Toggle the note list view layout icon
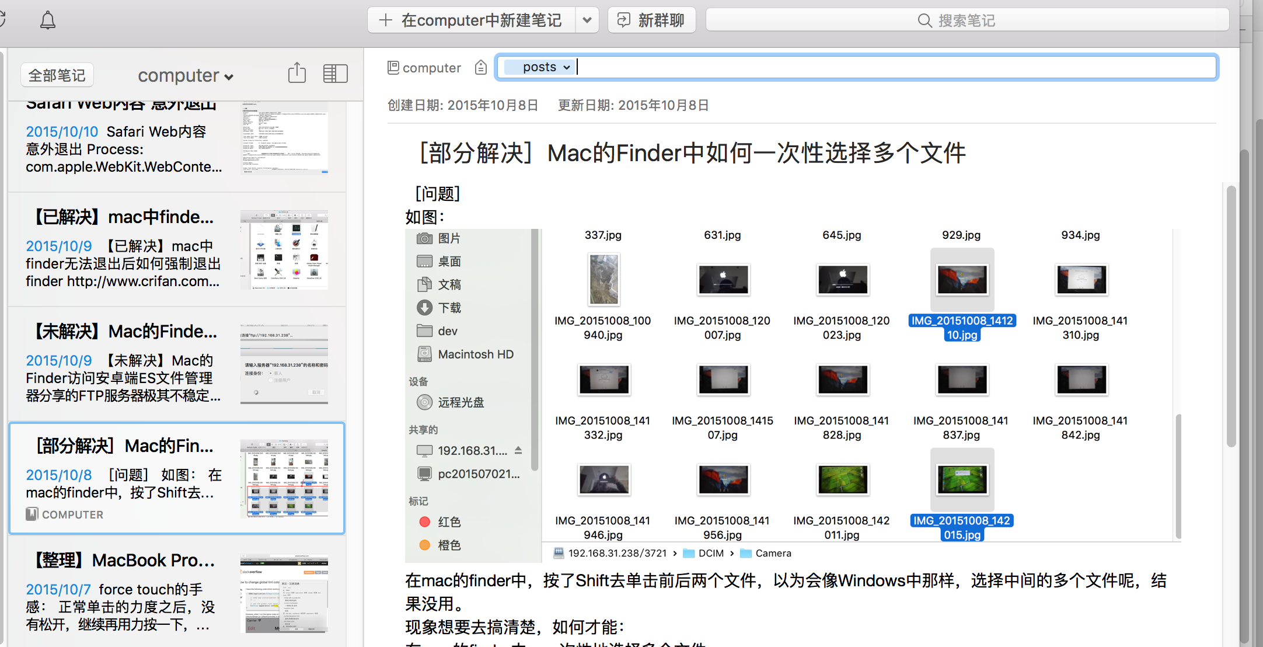Image resolution: width=1263 pixels, height=647 pixels. click(335, 74)
